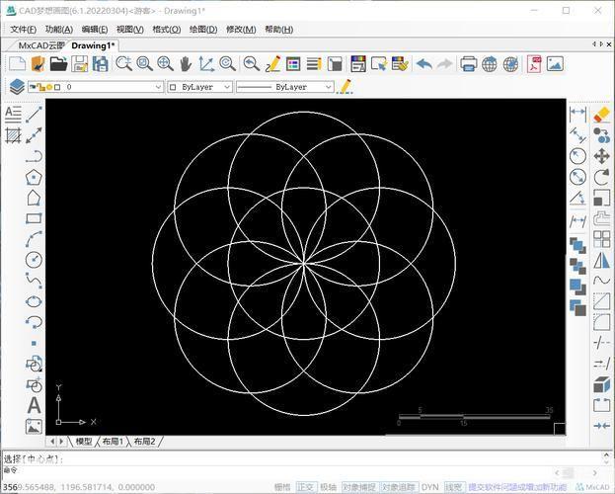615x494 pixels.
Task: Open the Print icon
Action: coord(468,64)
